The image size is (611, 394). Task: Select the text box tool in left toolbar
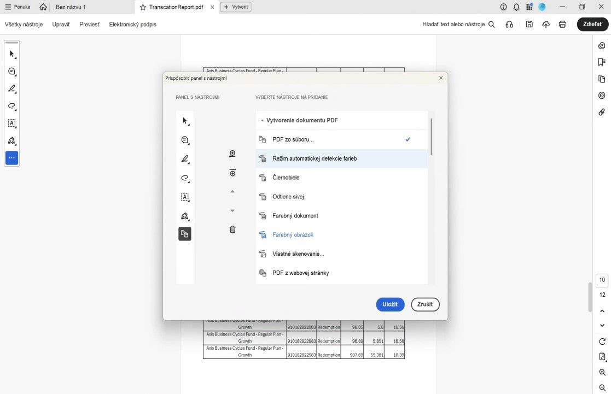pos(11,124)
